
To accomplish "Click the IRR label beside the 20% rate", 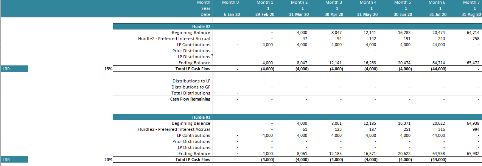I will [x=14, y=160].
